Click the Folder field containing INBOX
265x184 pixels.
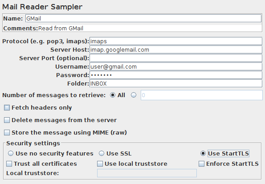(176, 84)
